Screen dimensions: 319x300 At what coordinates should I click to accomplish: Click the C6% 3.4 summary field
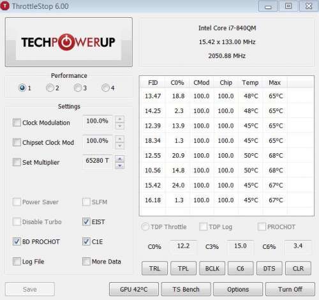click(x=298, y=246)
